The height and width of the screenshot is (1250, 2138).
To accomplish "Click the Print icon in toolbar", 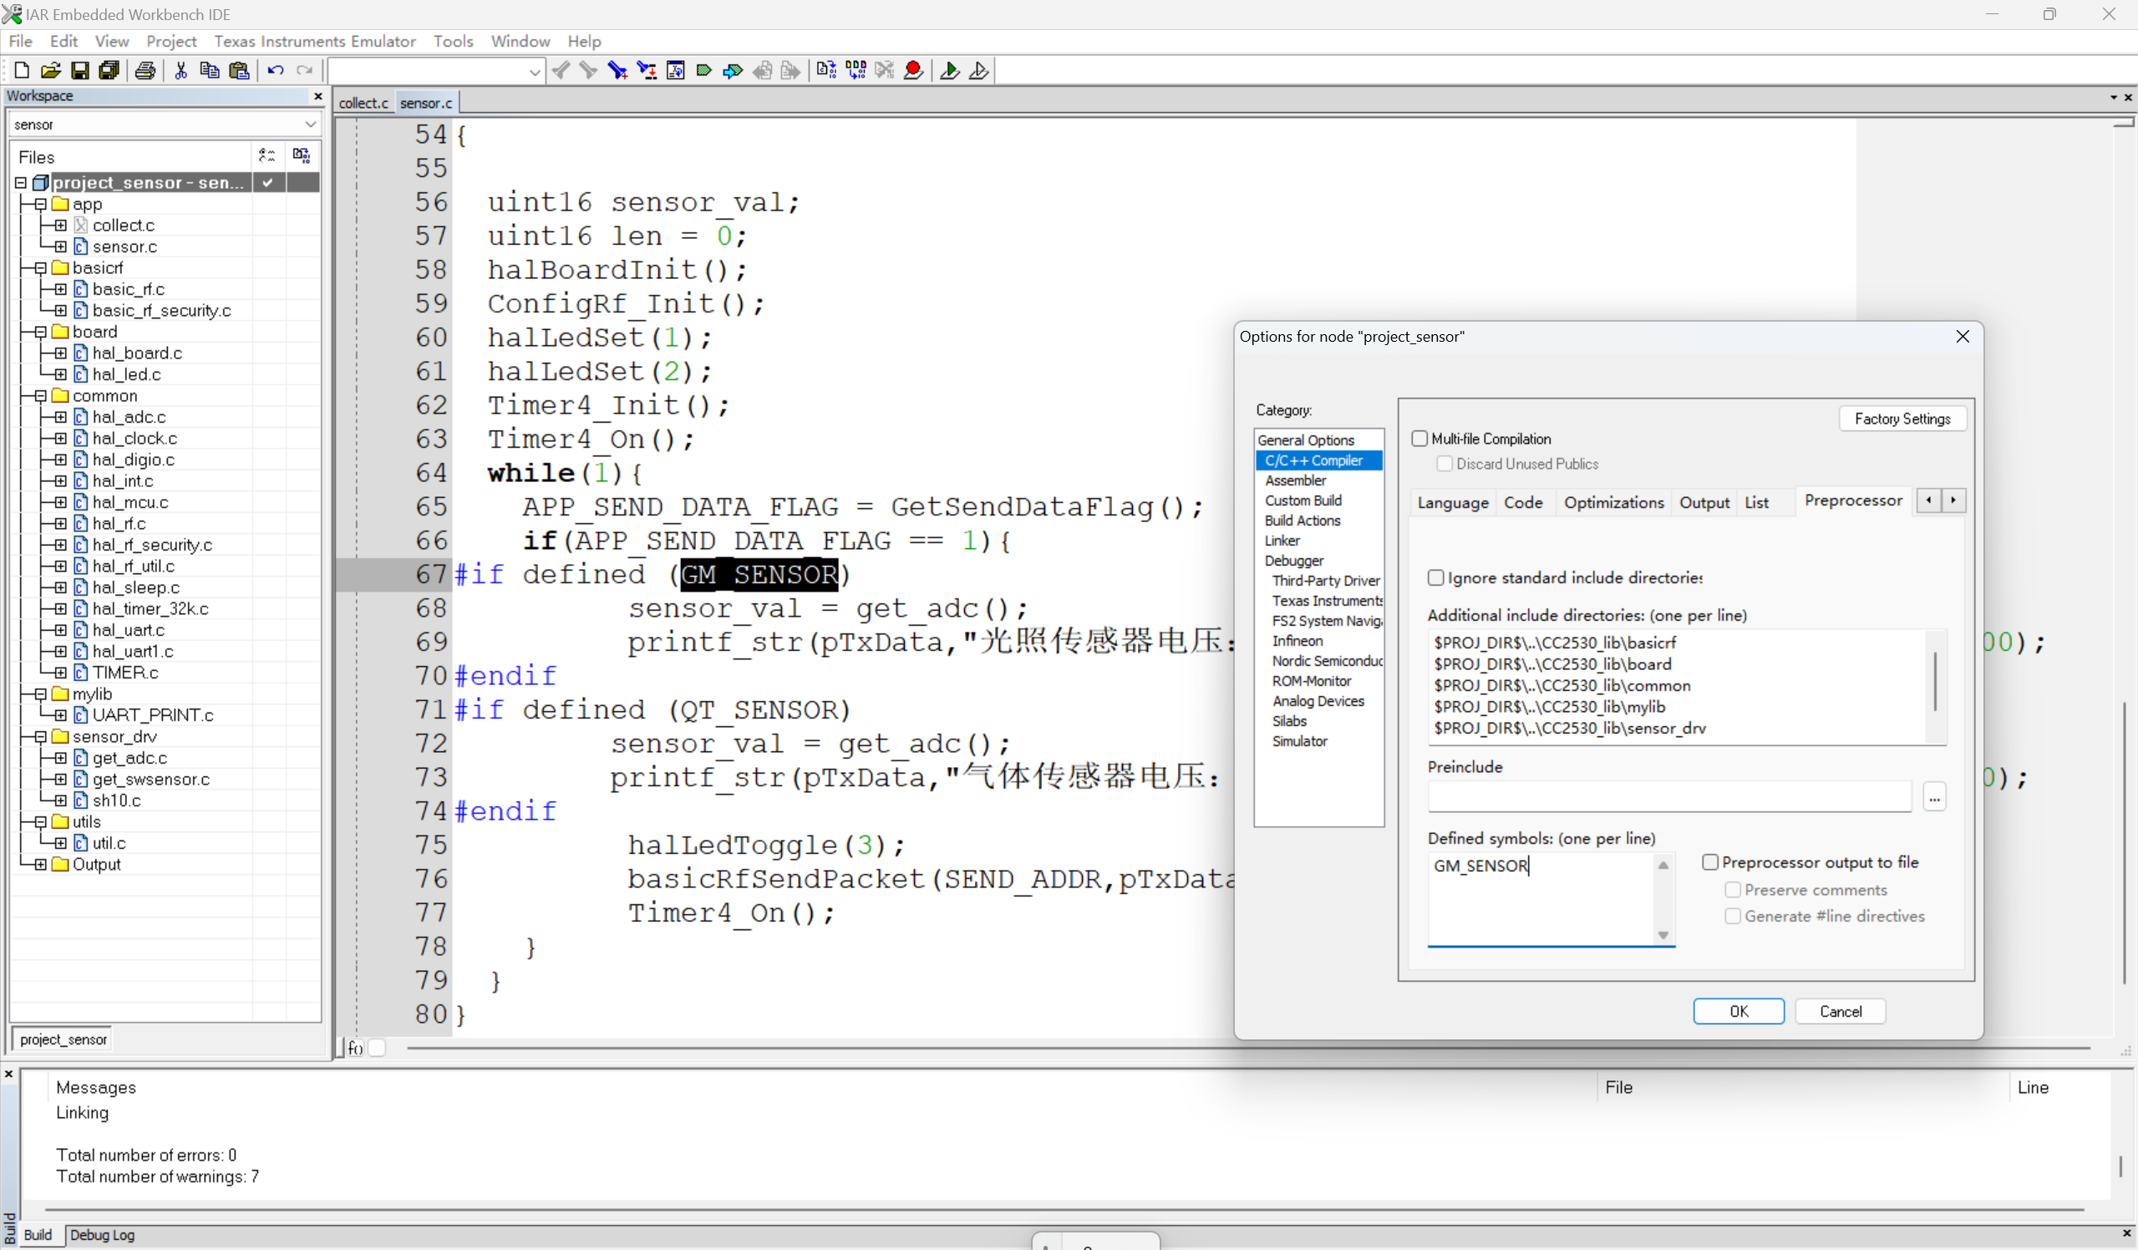I will click(x=145, y=70).
